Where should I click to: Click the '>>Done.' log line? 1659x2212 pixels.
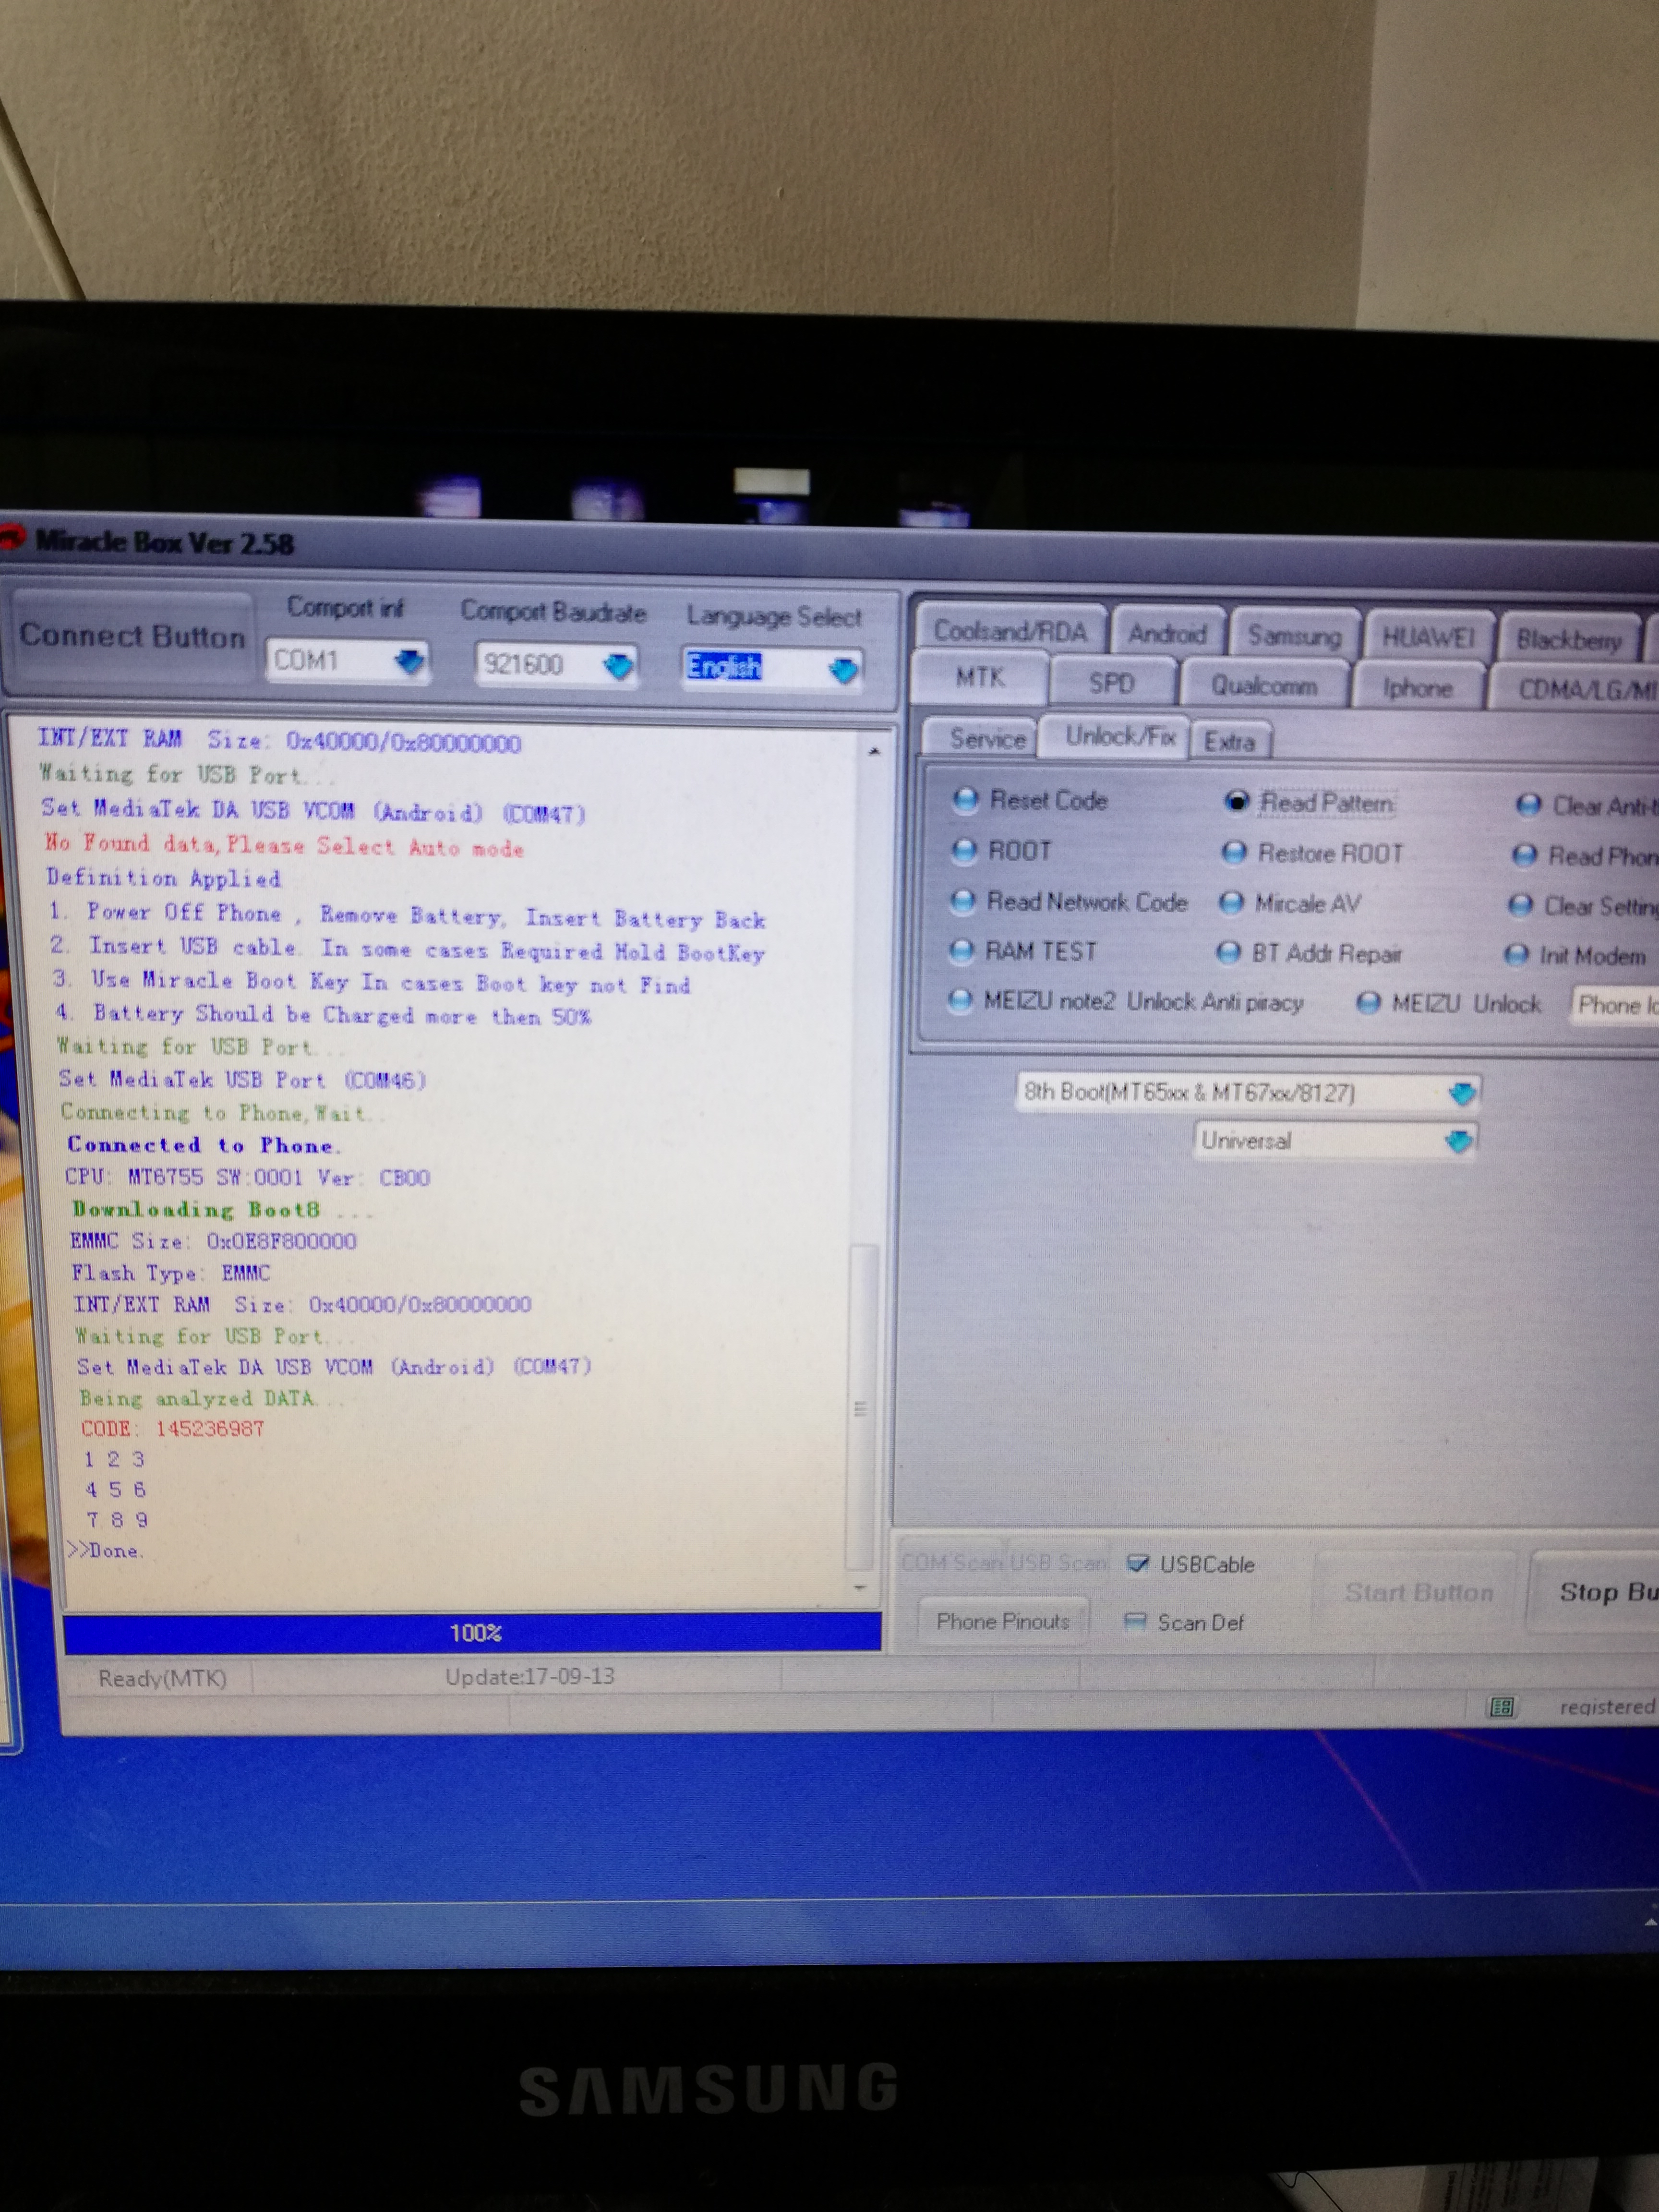(105, 1550)
